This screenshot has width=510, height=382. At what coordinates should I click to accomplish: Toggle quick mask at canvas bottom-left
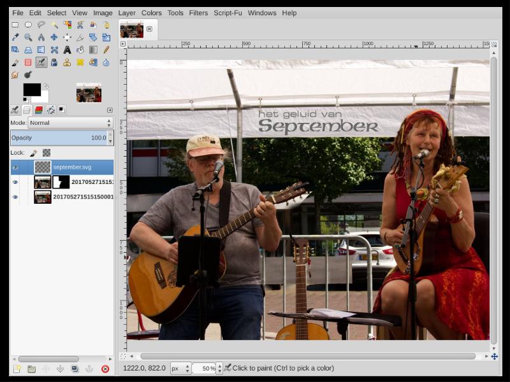tap(123, 357)
